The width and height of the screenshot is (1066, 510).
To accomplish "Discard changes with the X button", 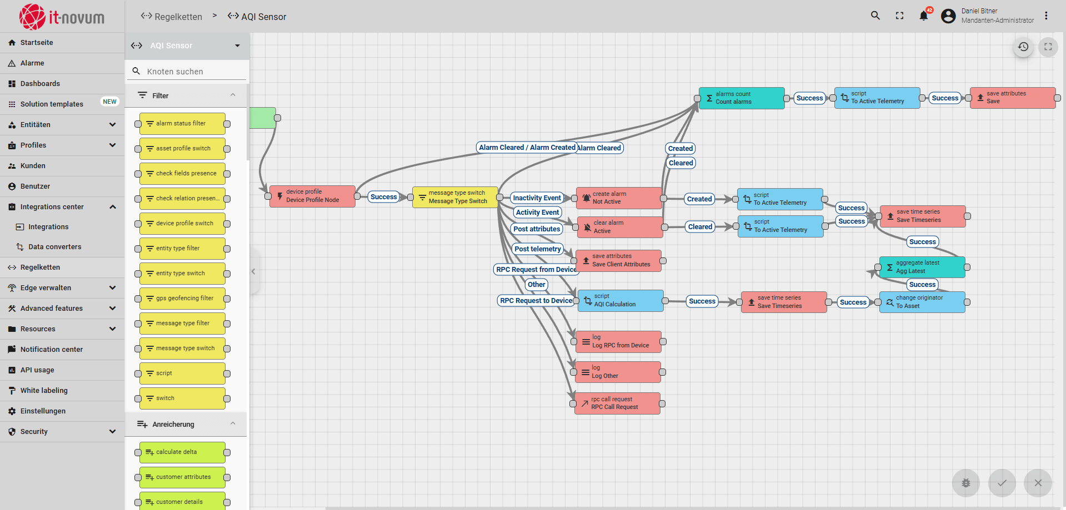I will coord(1038,483).
